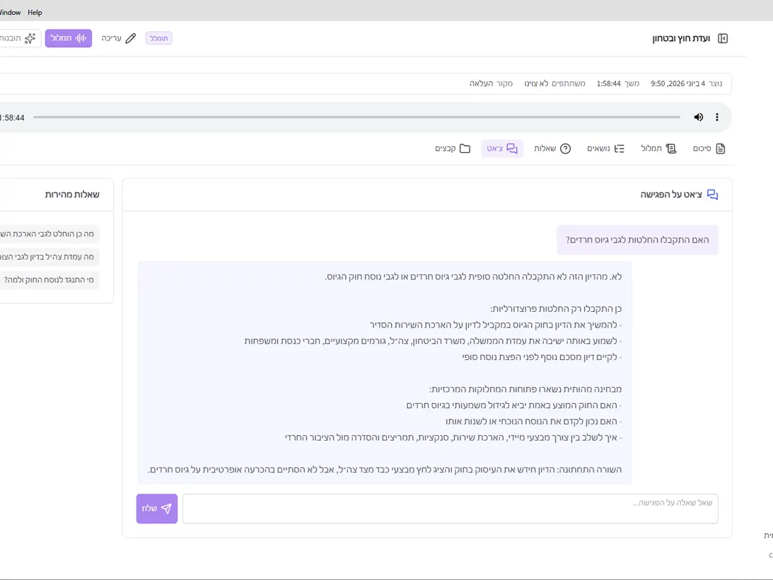Seek on the audio progress bar
The image size is (773, 580).
click(x=357, y=117)
